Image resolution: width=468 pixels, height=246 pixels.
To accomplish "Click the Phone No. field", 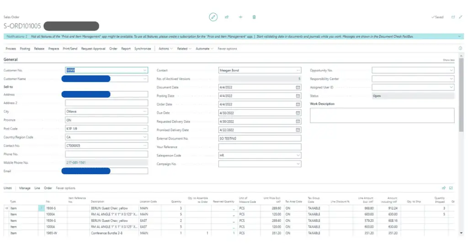I will (x=106, y=155).
